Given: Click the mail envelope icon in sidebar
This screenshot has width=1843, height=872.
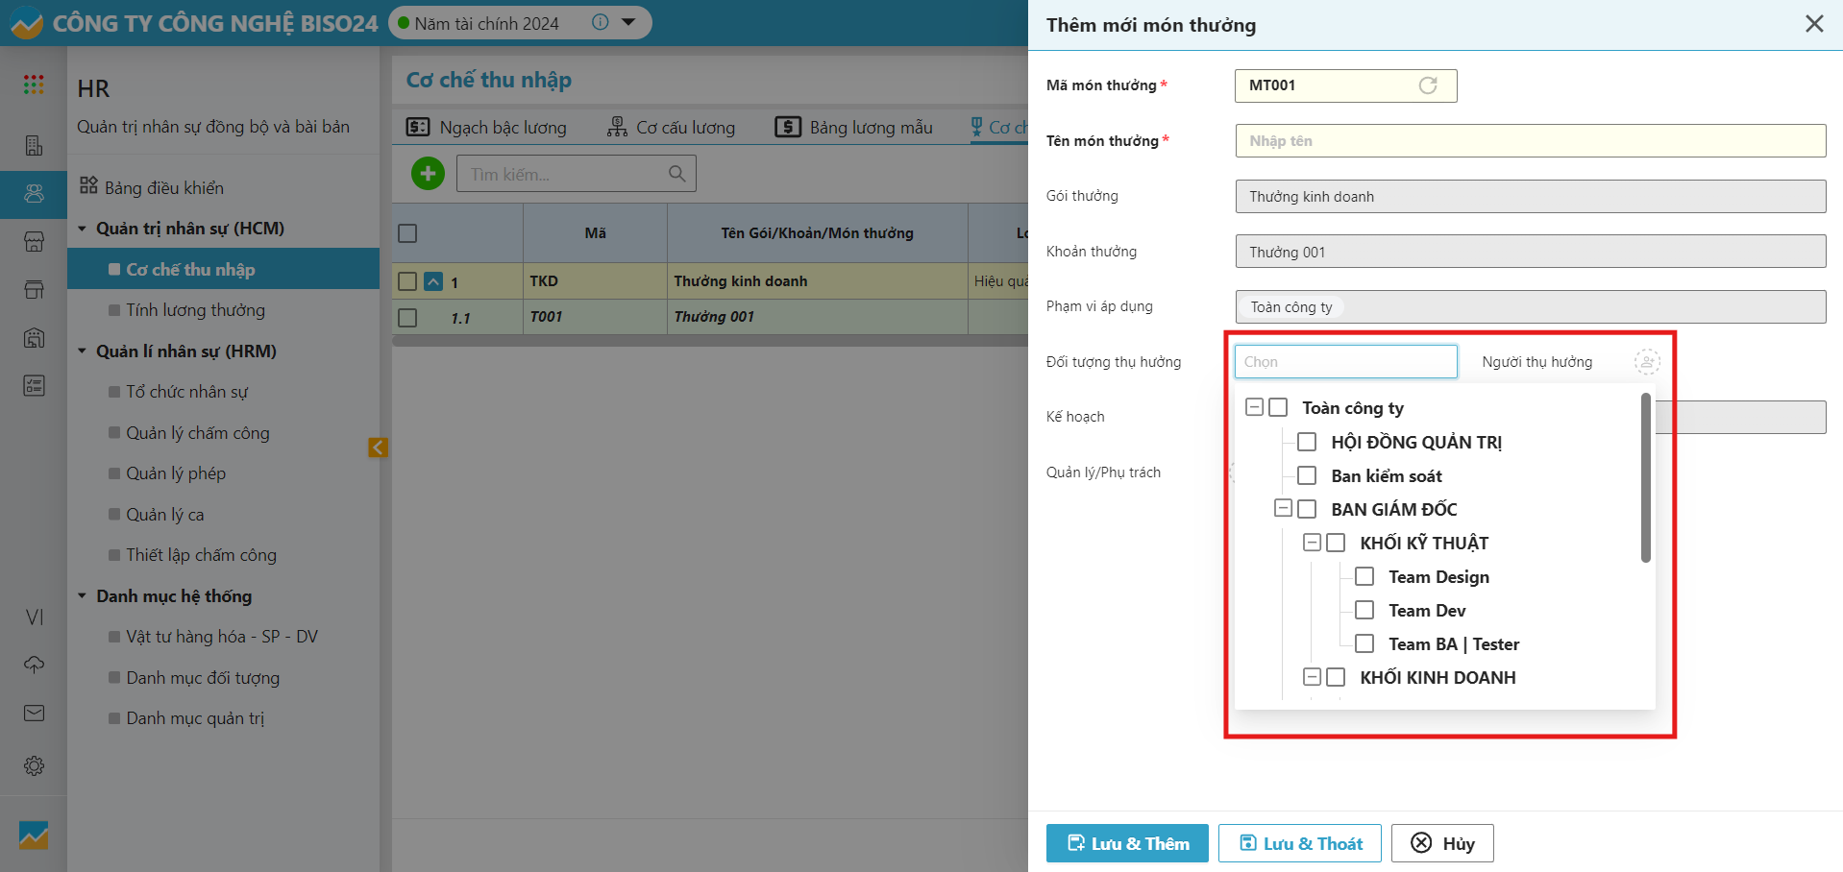Looking at the screenshot, I should [x=34, y=713].
